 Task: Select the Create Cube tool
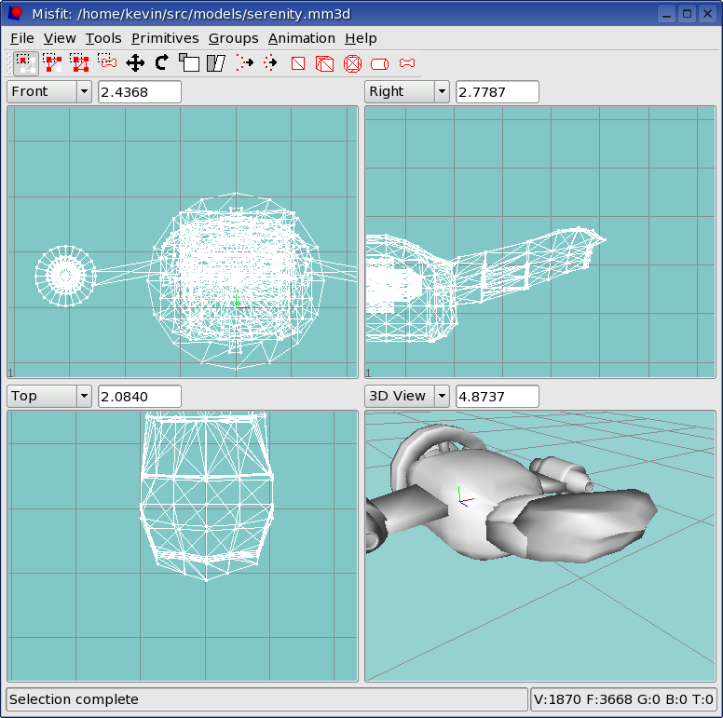324,63
